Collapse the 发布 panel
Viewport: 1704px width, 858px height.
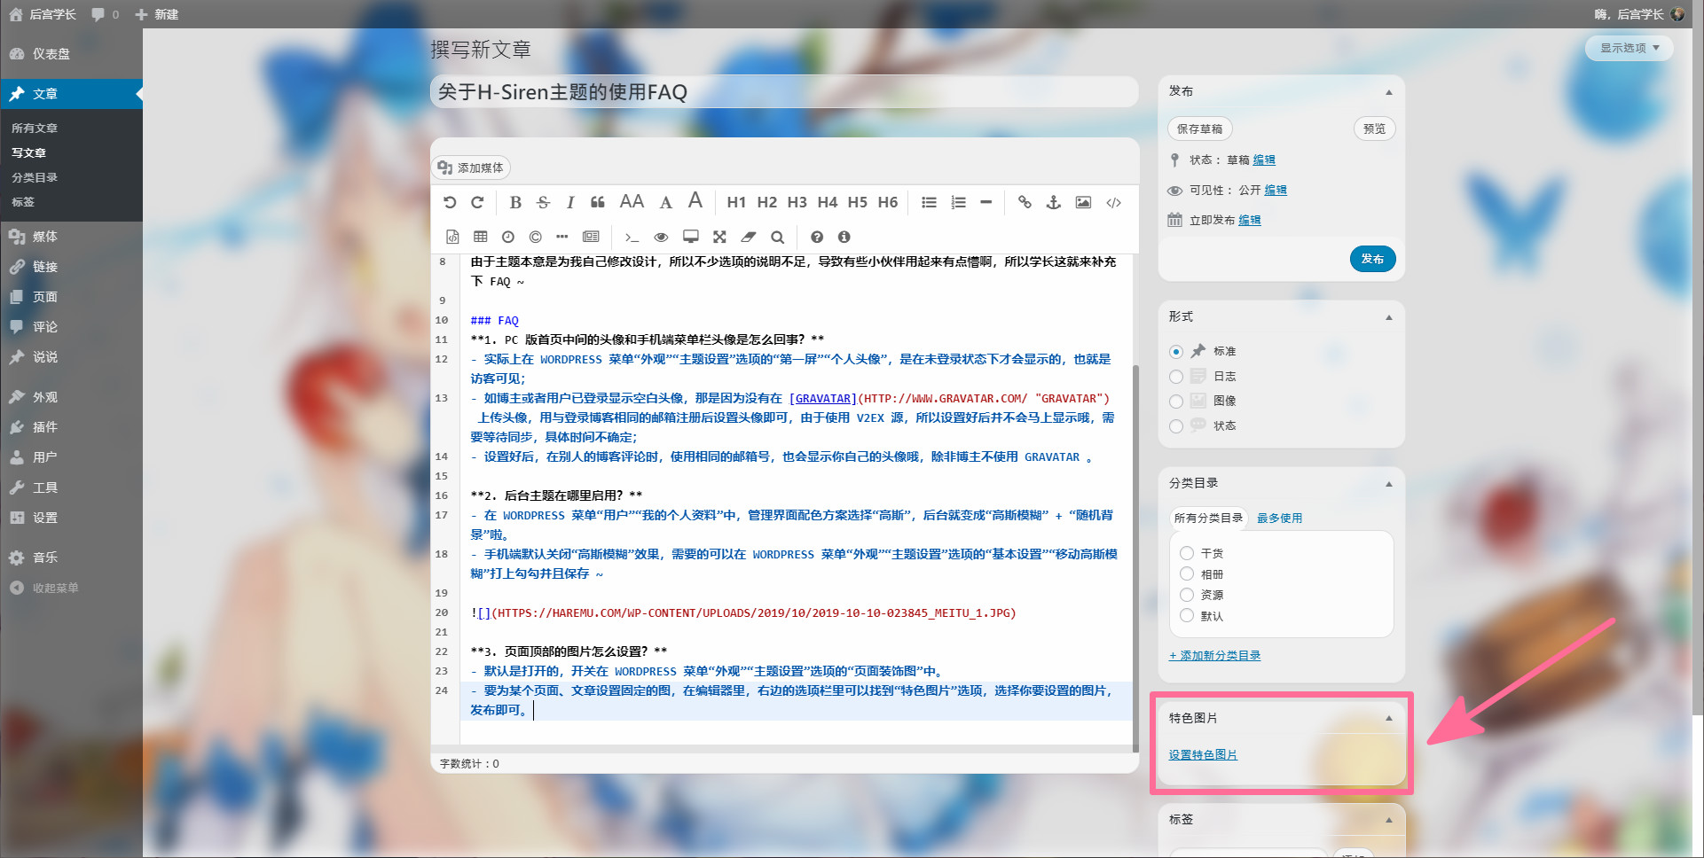pyautogui.click(x=1388, y=92)
